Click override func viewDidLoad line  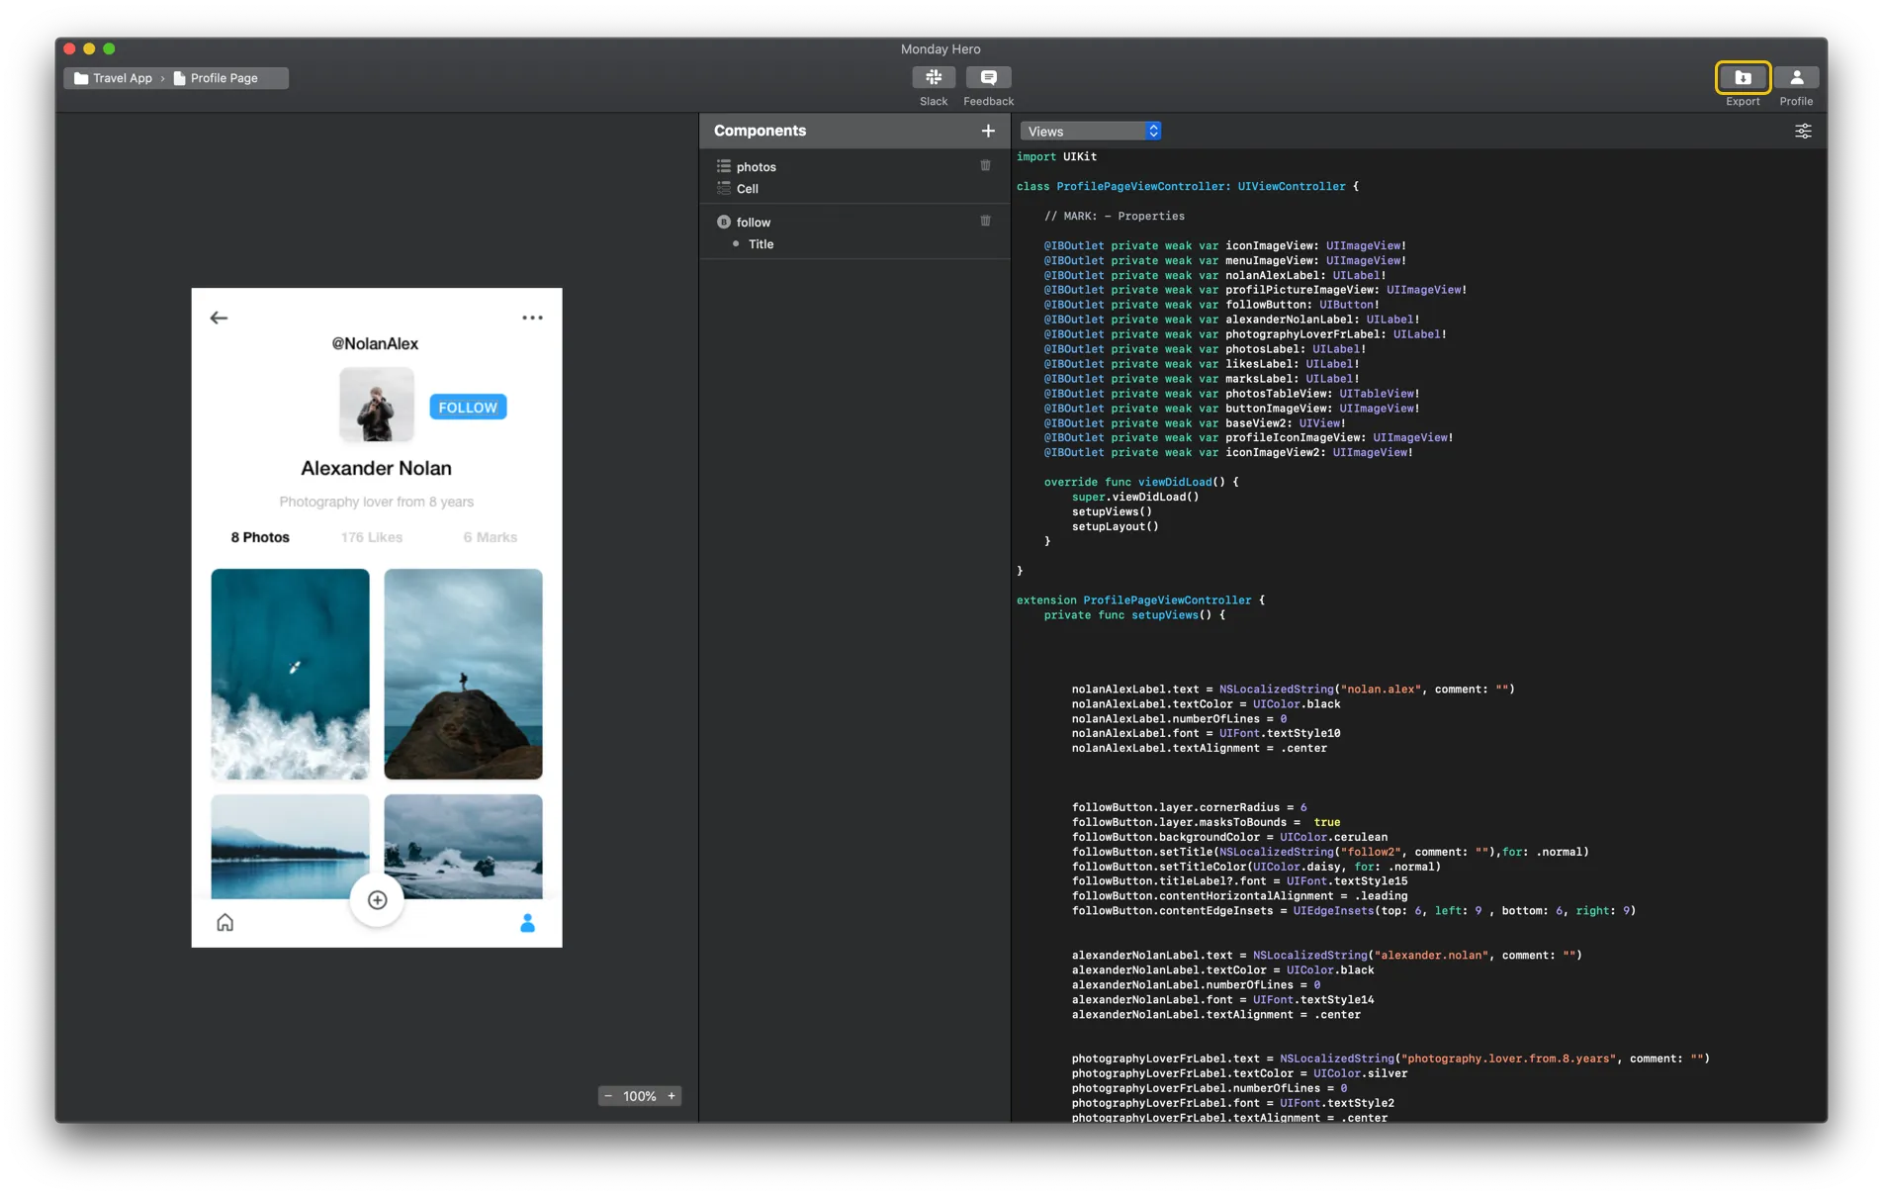pos(1141,482)
